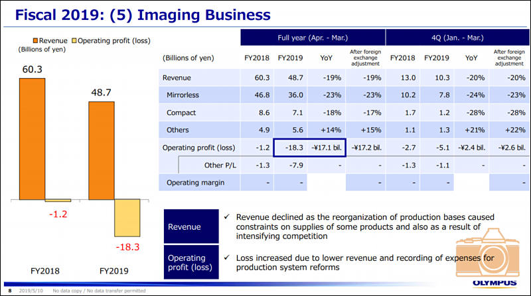This screenshot has width=531, height=296.
Task: Click the 4Q Mirrorless FY2018 value '10.2'
Action: (x=408, y=95)
